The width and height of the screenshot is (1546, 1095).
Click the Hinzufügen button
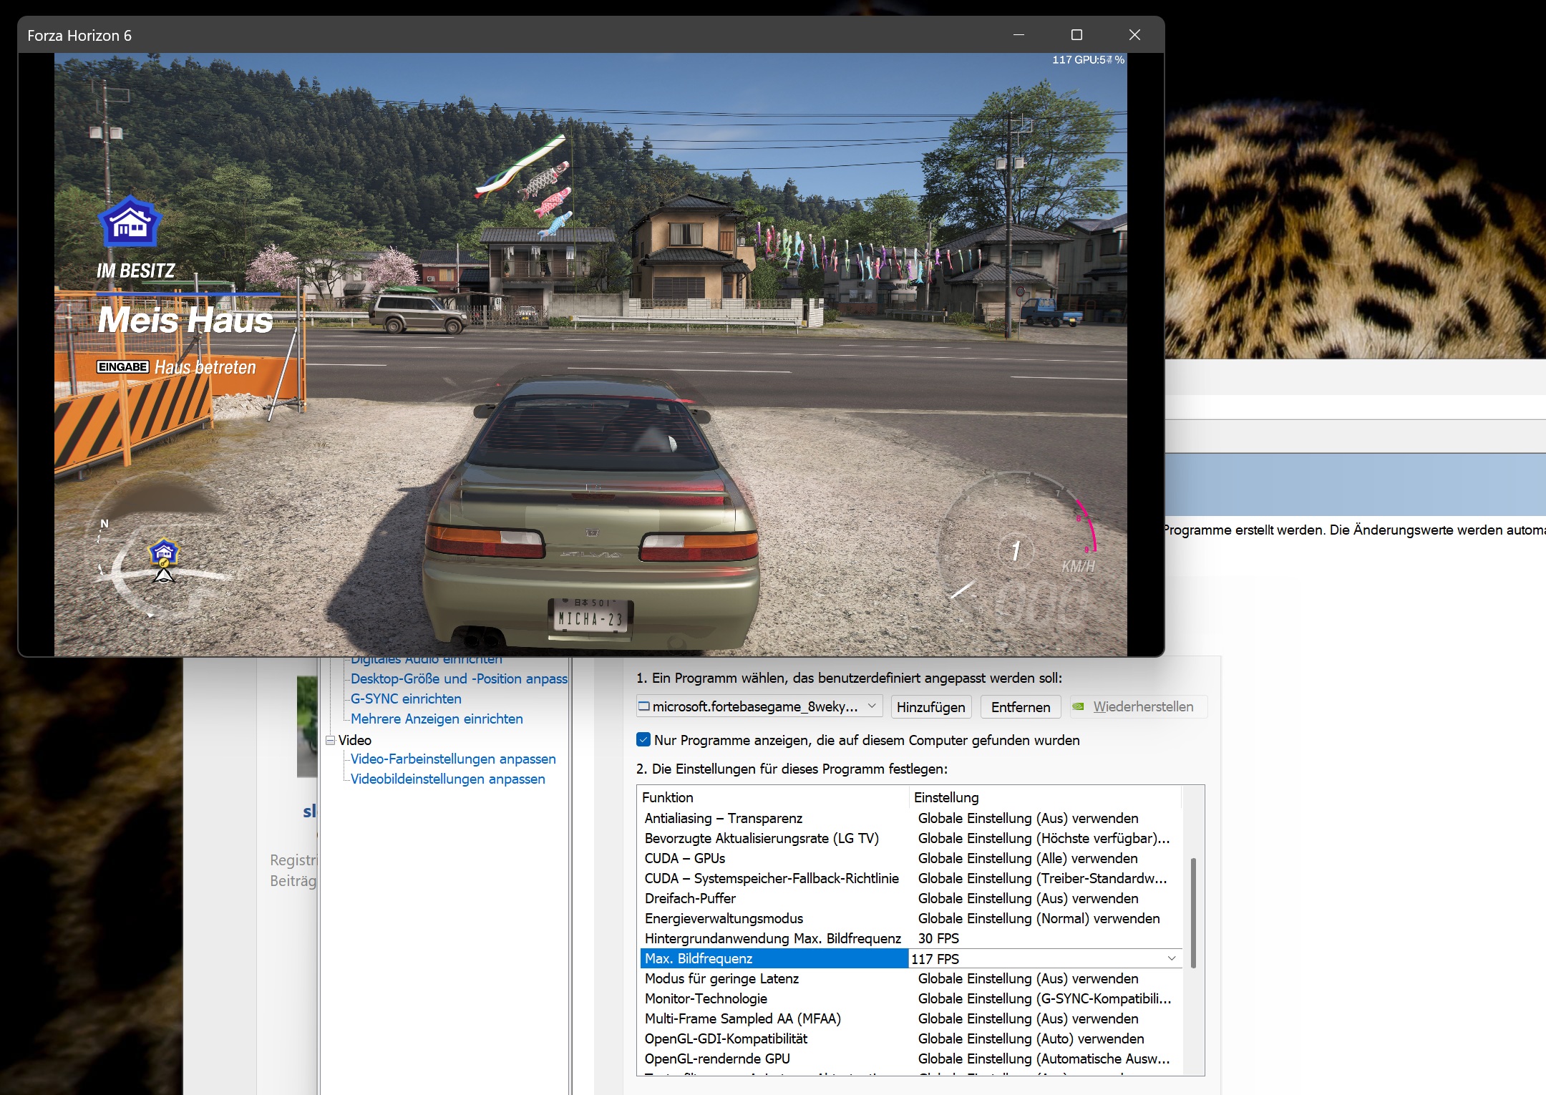pos(931,707)
